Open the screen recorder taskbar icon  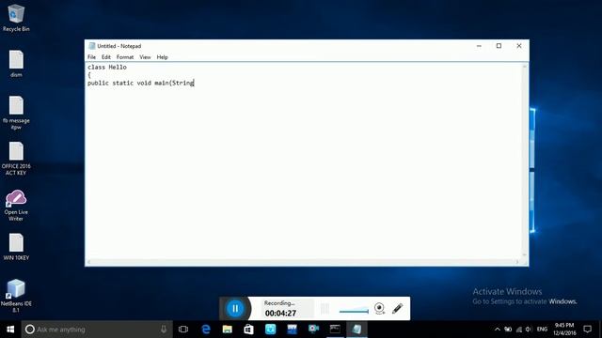[x=313, y=330]
